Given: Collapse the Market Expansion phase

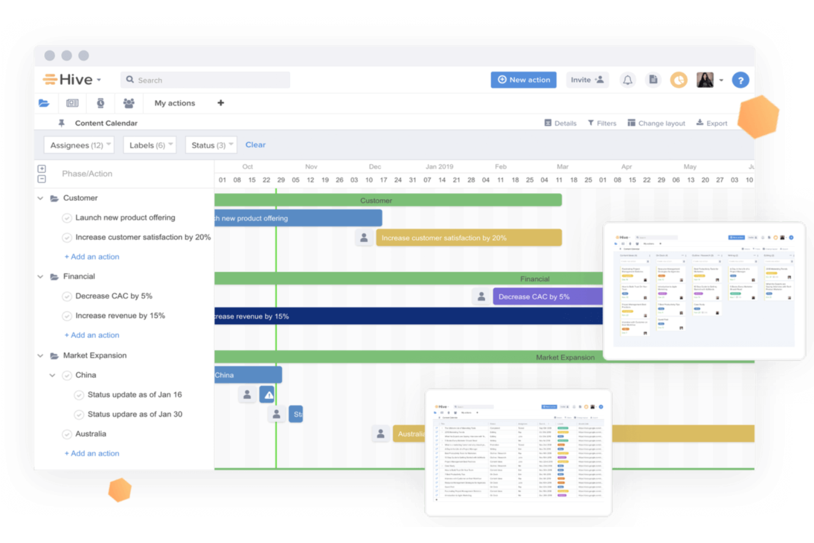Looking at the screenshot, I should tap(40, 355).
